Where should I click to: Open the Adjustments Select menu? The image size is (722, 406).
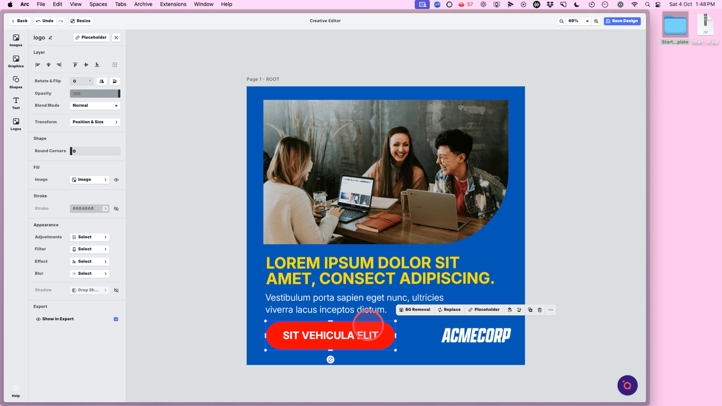pos(90,237)
